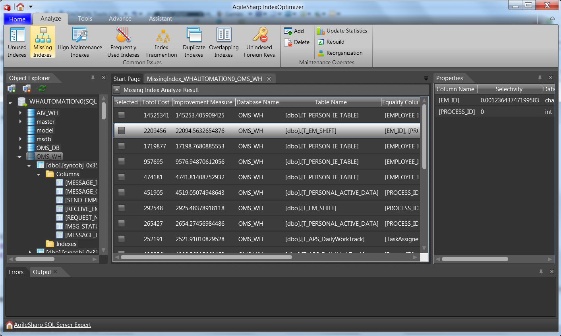
Task: Open the Unused Indexes analysis
Action: click(x=17, y=42)
